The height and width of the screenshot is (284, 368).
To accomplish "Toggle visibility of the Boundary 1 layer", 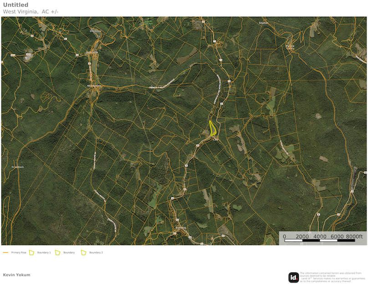I will click(44, 253).
